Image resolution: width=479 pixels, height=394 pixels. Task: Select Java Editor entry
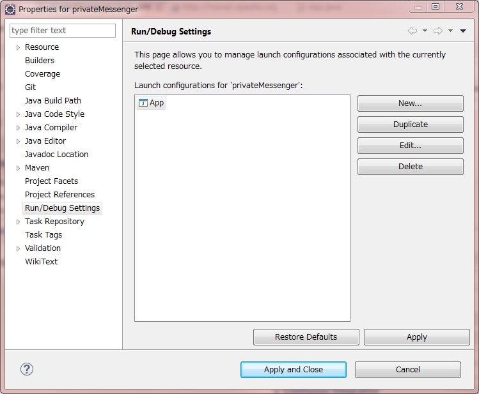[x=45, y=141]
